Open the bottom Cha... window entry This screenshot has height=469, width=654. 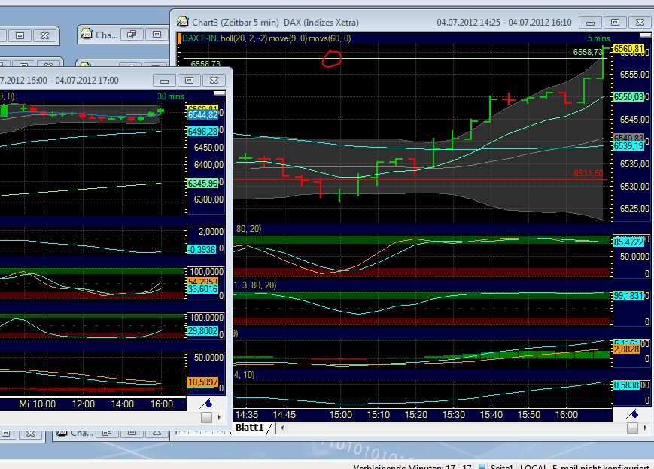coord(78,433)
